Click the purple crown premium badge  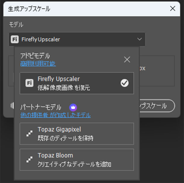(x=73, y=107)
